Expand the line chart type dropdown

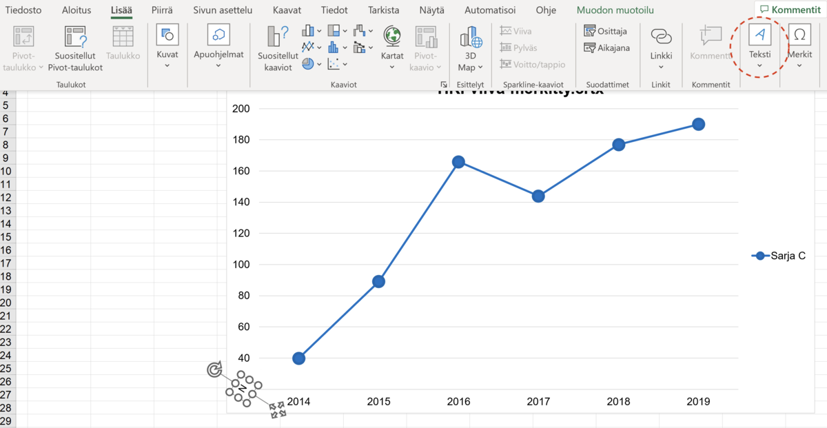[x=312, y=48]
